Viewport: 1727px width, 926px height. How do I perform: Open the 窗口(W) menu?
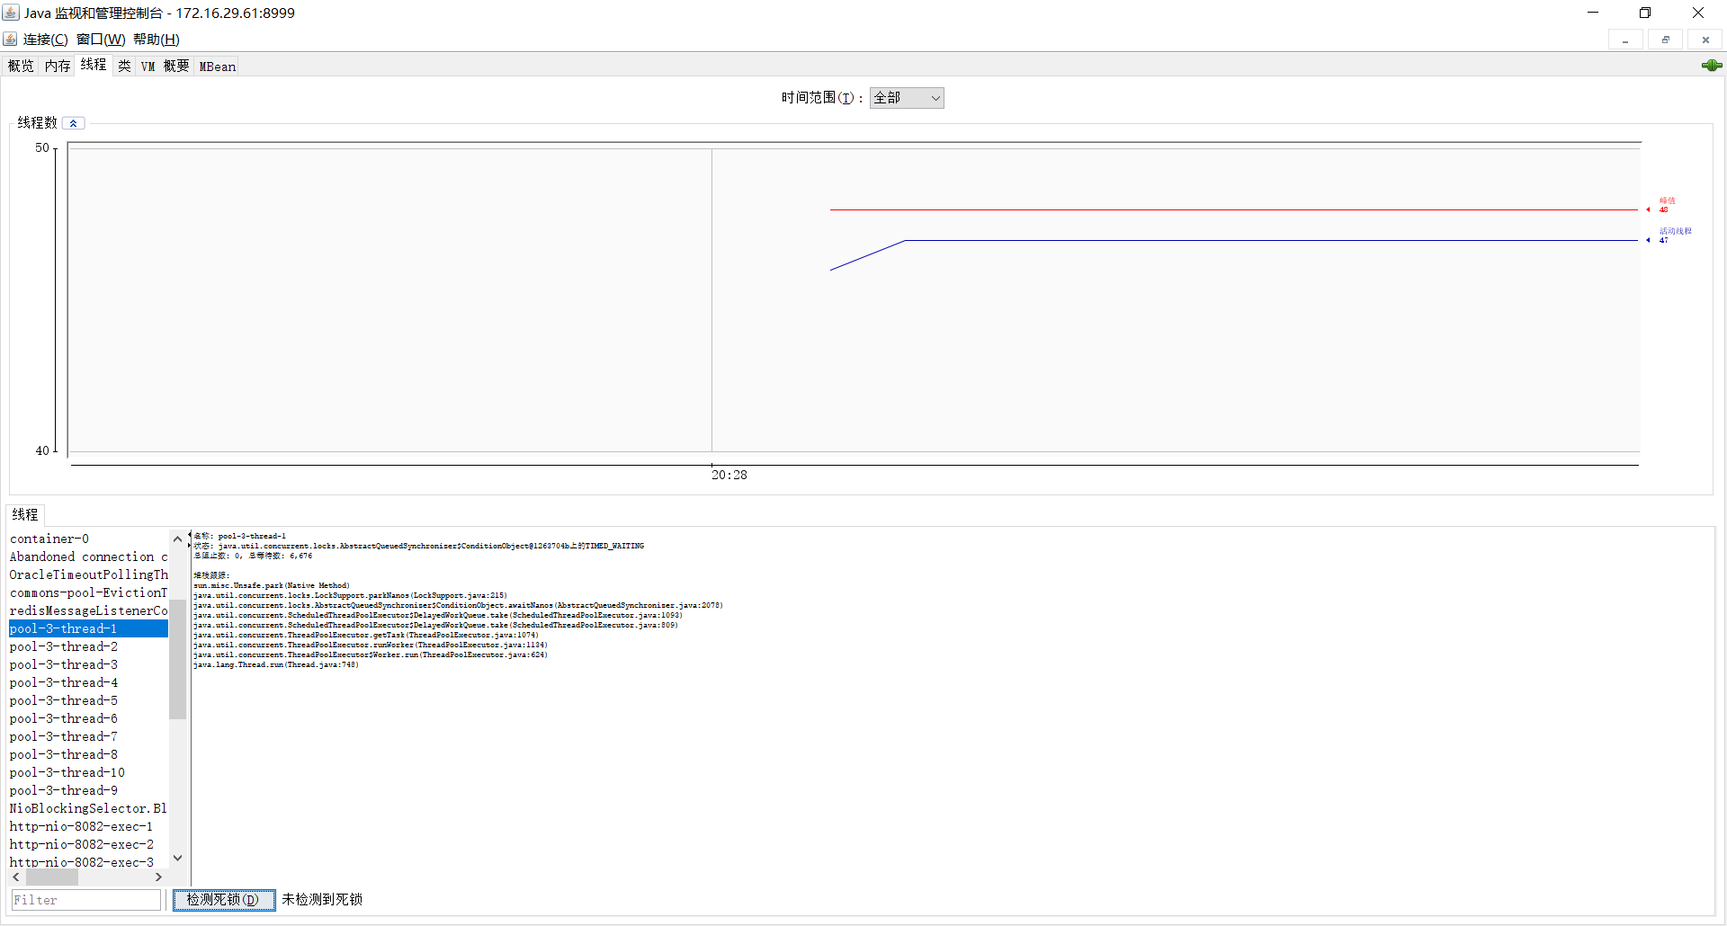(x=101, y=40)
